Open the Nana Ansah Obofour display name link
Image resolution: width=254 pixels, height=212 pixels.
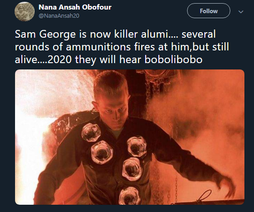75,7
